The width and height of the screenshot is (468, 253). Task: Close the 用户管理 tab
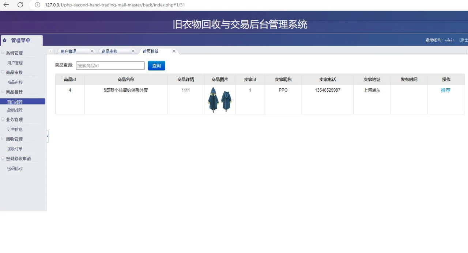tap(91, 51)
